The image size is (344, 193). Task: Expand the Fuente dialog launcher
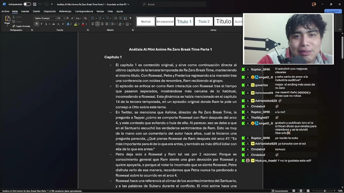point(88,30)
